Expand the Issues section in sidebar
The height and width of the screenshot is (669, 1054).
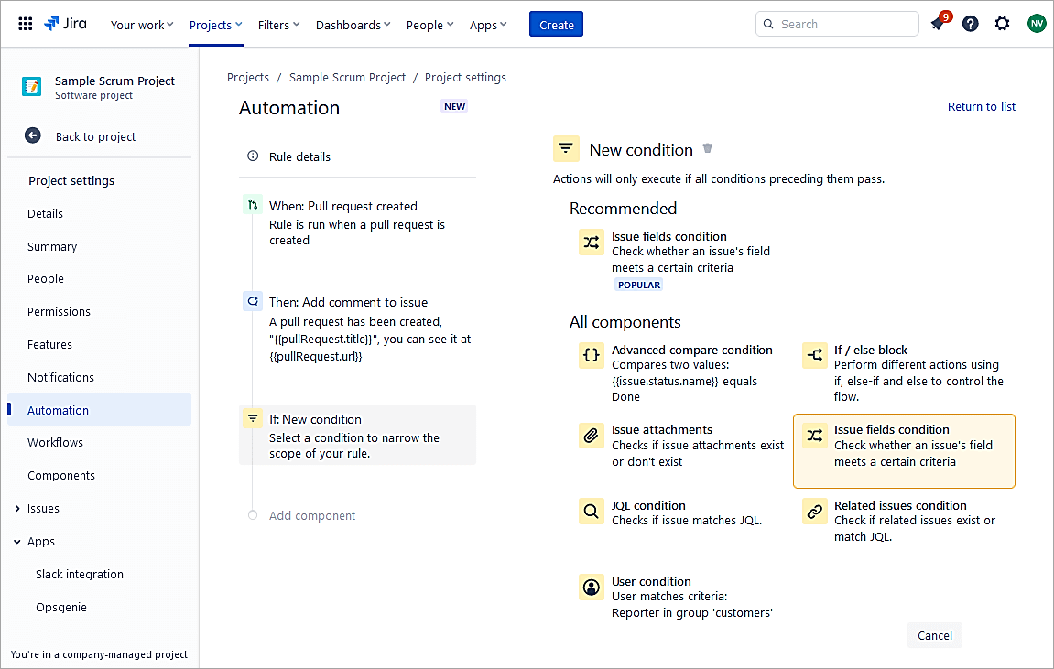click(x=17, y=509)
